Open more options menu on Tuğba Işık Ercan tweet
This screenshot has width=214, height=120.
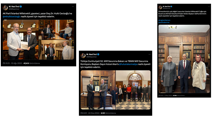click(x=209, y=6)
